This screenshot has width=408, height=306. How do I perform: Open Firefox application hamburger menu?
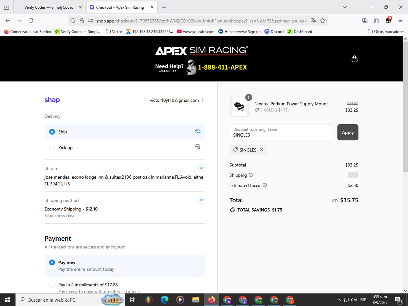(400, 21)
